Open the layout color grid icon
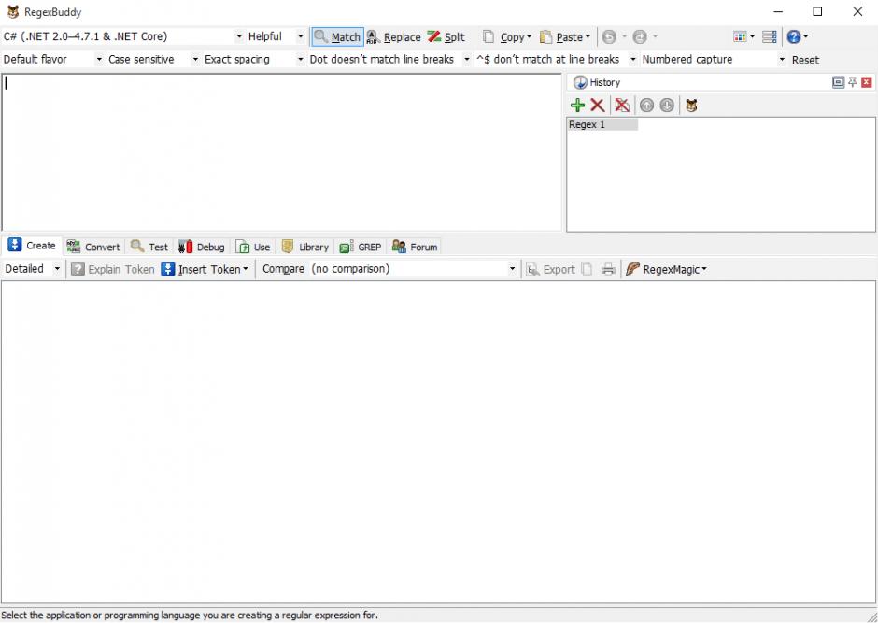This screenshot has height=623, width=878. point(740,37)
